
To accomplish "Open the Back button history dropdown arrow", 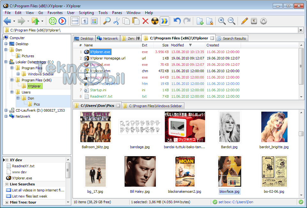I will tap(14, 21).
